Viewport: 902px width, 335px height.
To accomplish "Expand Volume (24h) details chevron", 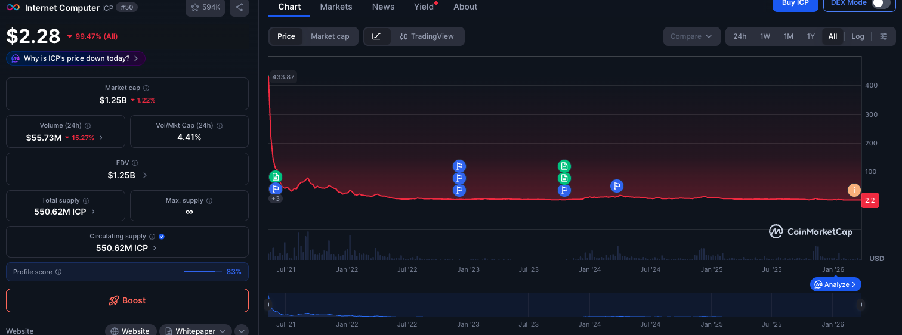I will coord(101,138).
